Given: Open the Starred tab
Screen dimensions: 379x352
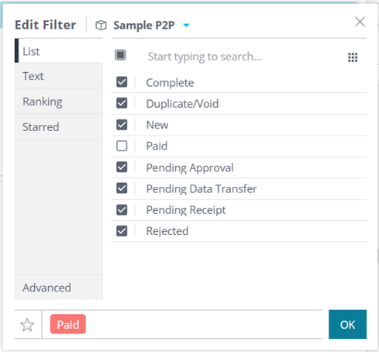Looking at the screenshot, I should (59, 127).
